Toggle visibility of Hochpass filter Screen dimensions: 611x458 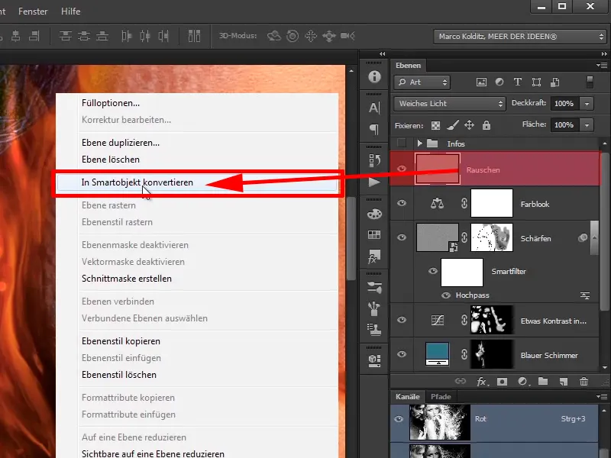tap(446, 295)
